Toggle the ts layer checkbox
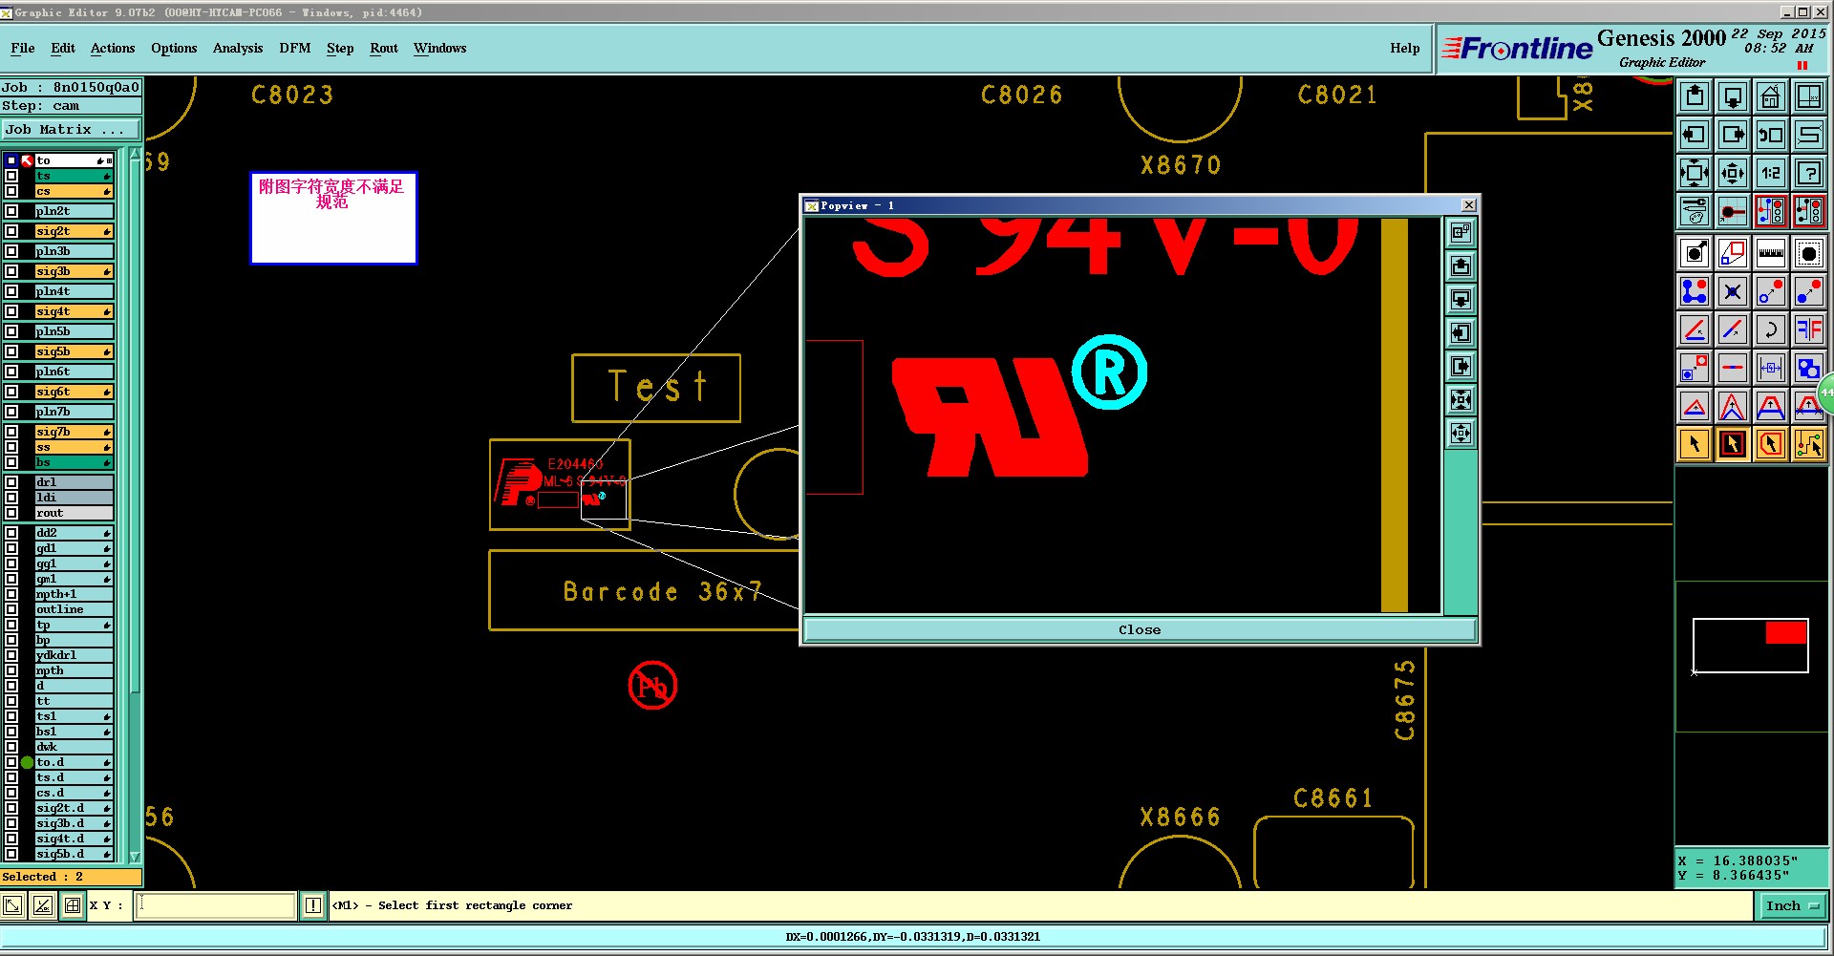Screen dimensions: 1834x956 click(x=11, y=176)
